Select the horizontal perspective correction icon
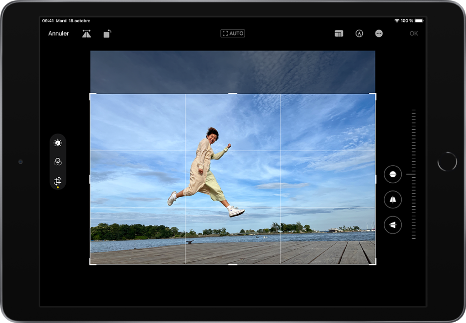 pos(392,225)
